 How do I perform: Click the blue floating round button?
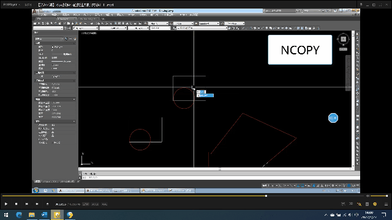tap(333, 118)
